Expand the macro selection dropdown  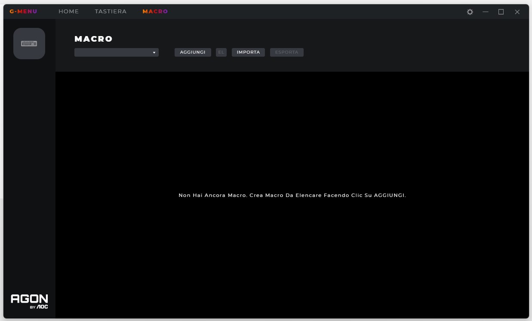coord(117,52)
